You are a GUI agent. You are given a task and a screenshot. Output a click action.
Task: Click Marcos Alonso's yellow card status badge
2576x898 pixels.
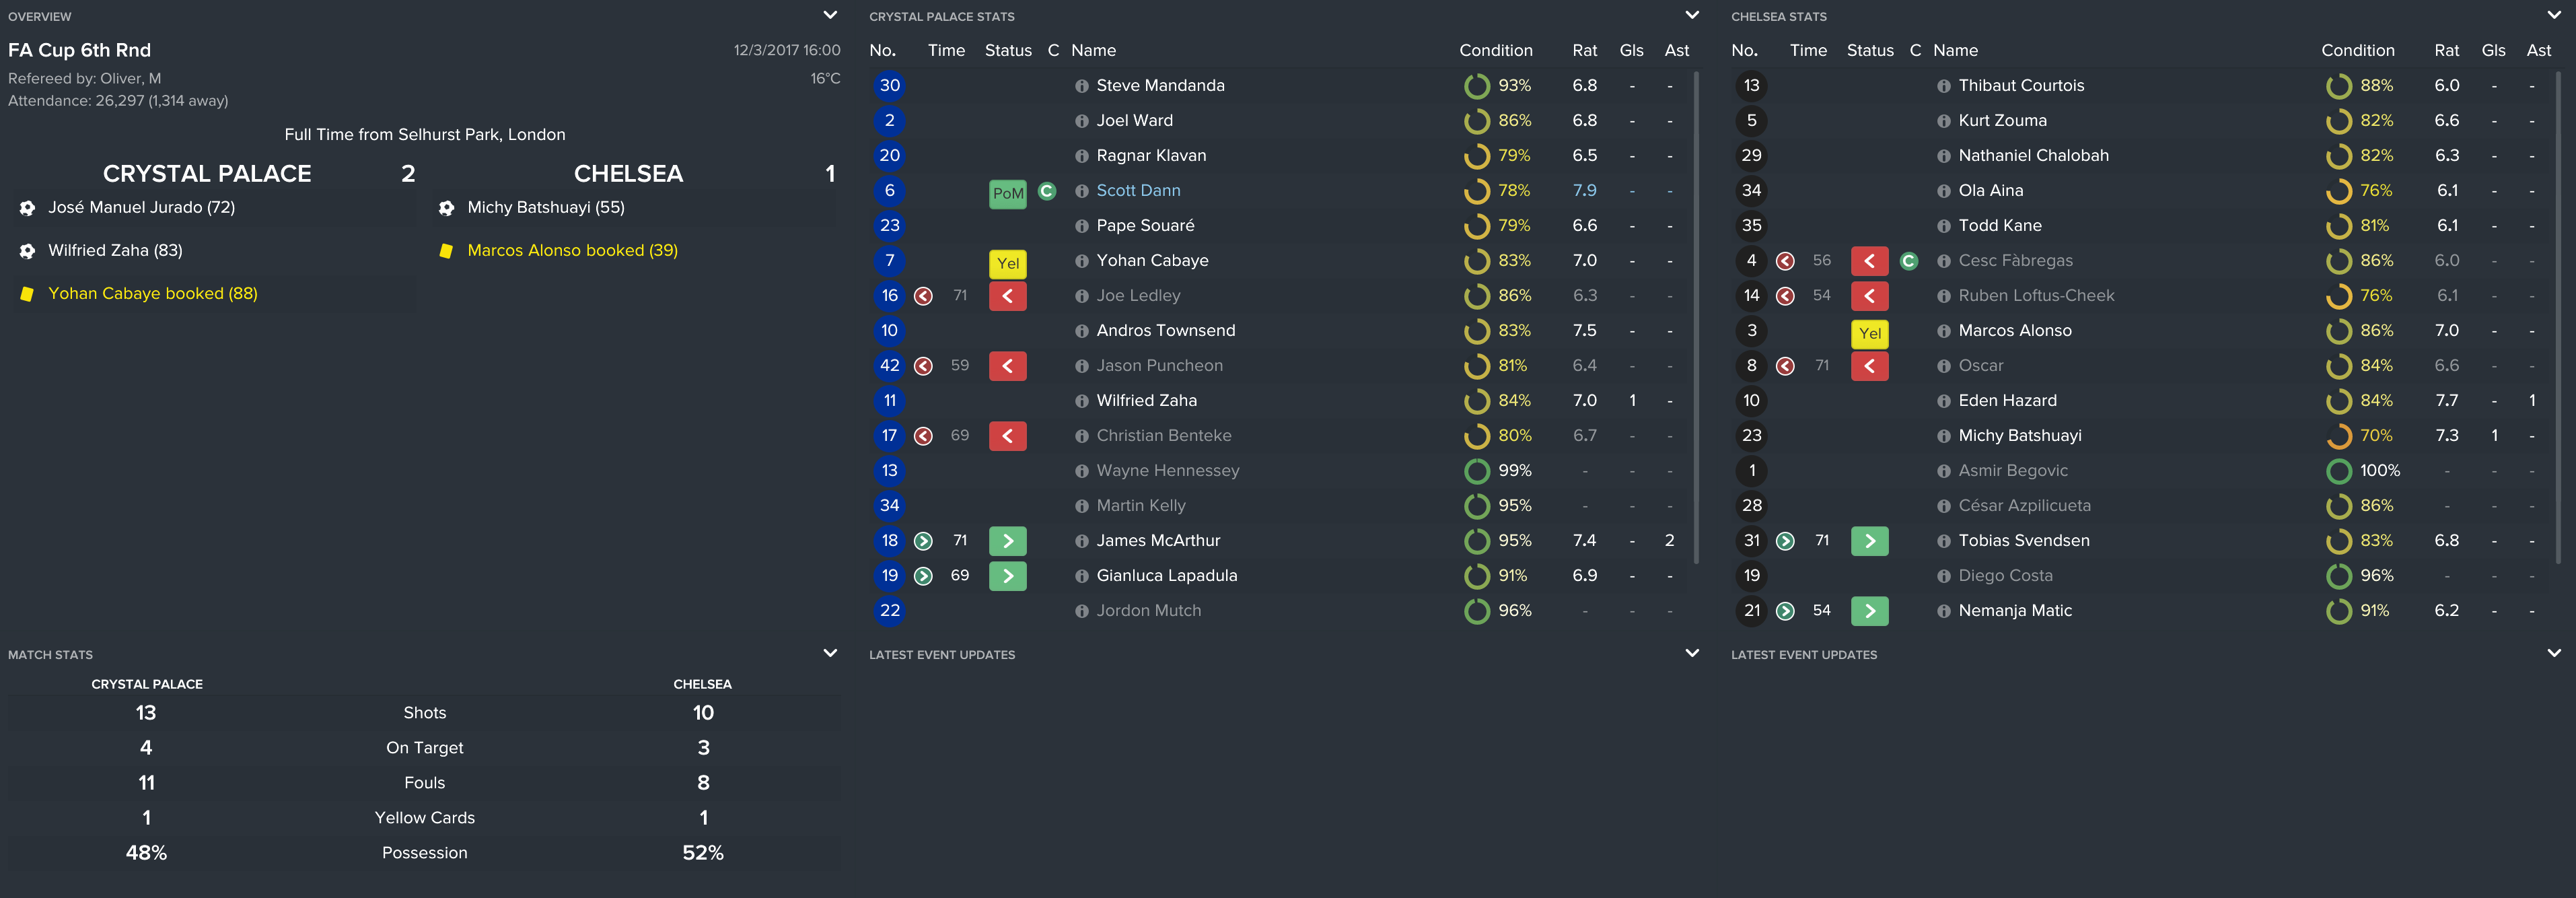pyautogui.click(x=1869, y=333)
